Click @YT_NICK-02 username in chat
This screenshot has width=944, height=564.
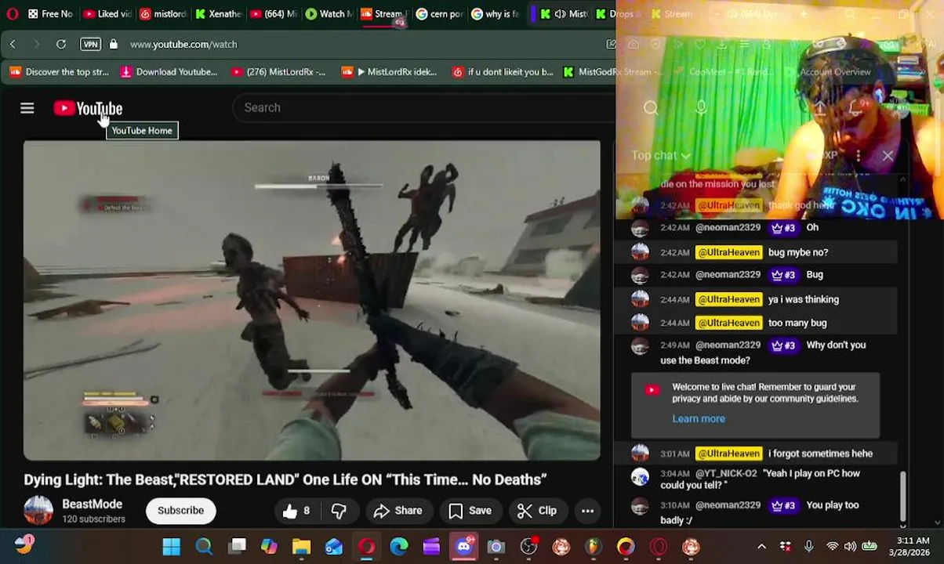[x=726, y=473]
